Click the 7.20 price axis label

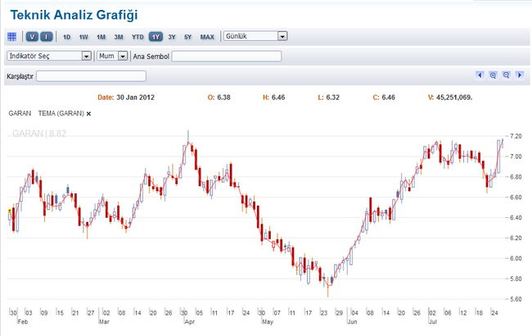[516, 136]
